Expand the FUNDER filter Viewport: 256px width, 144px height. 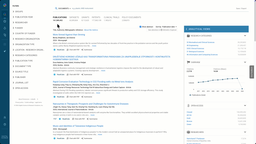point(18,28)
